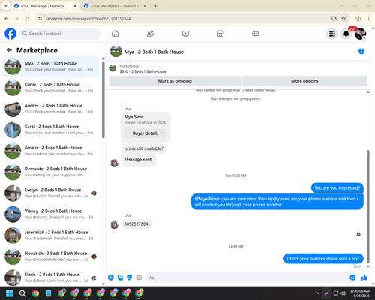Open the Mya conversation header name

(x=154, y=52)
